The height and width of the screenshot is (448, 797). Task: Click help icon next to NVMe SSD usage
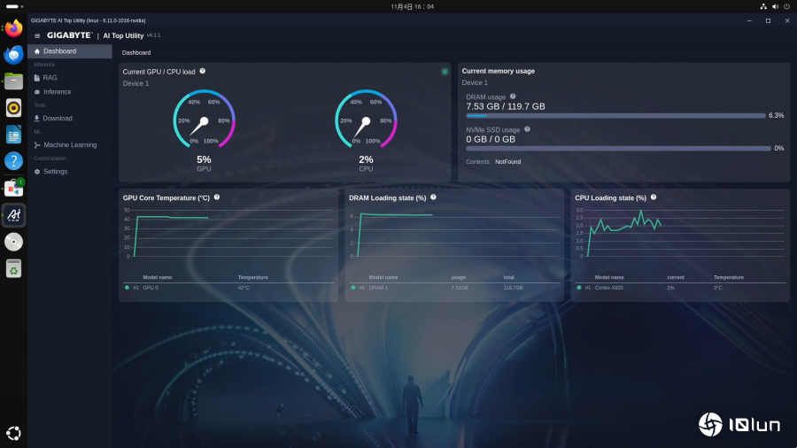coord(527,129)
